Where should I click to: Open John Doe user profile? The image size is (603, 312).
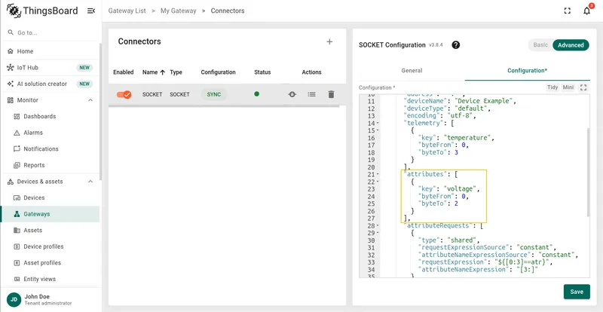[50, 300]
